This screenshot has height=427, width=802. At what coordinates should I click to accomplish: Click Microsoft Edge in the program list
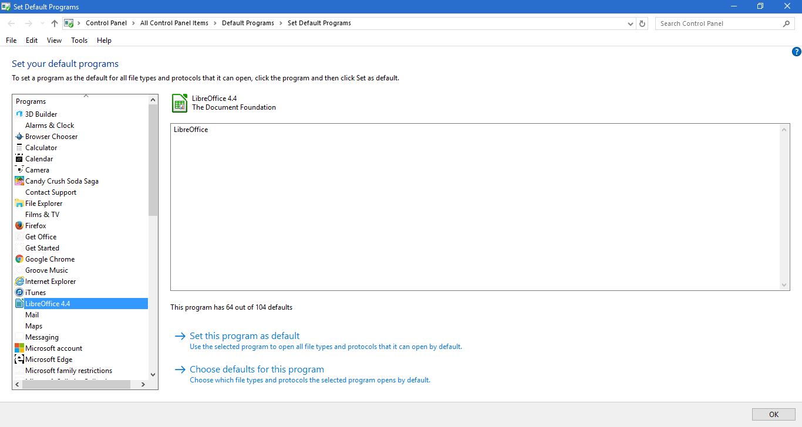pos(49,359)
